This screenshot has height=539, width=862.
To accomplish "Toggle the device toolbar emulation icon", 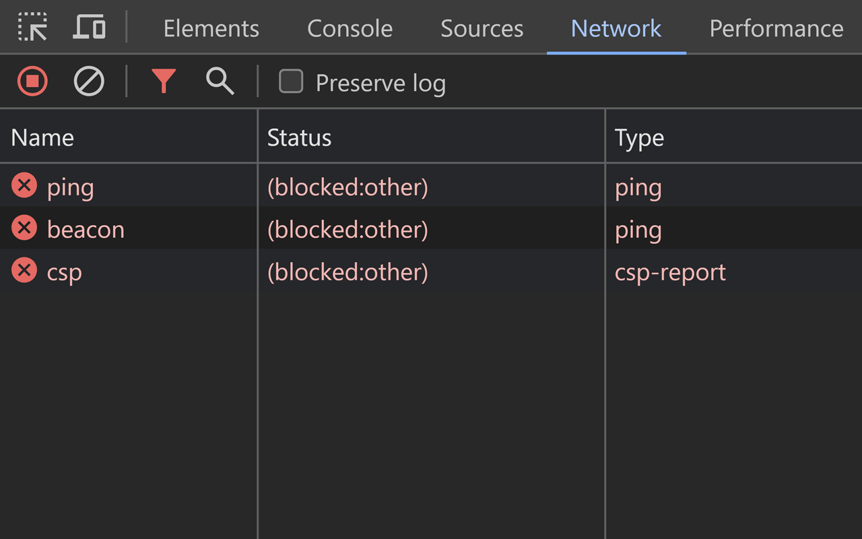I will point(89,28).
